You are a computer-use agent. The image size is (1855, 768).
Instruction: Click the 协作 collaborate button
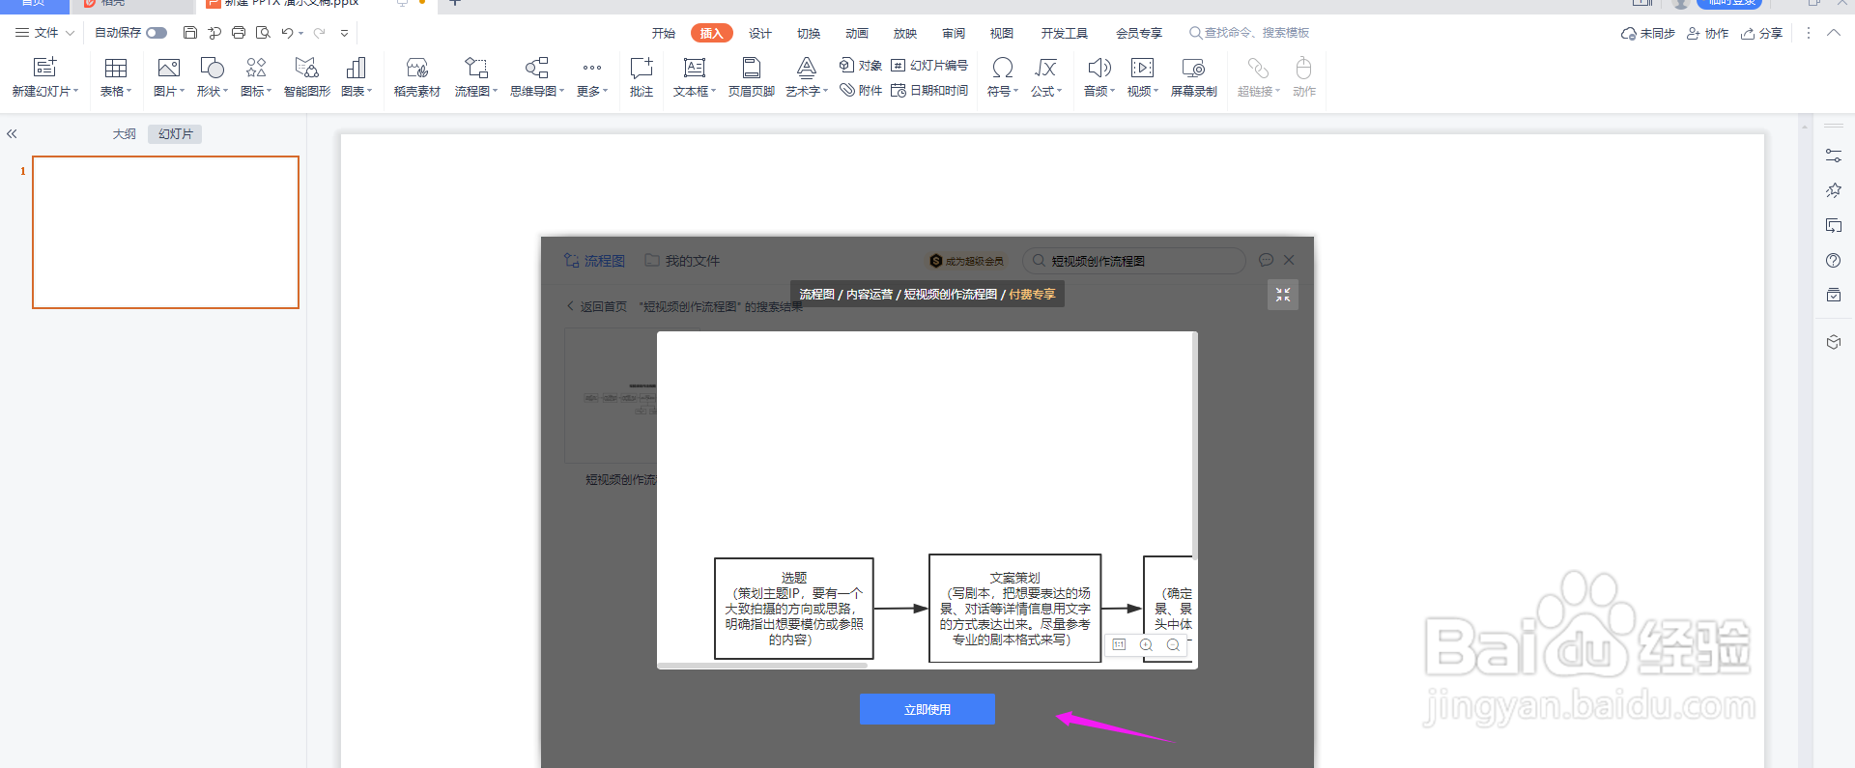1707,33
